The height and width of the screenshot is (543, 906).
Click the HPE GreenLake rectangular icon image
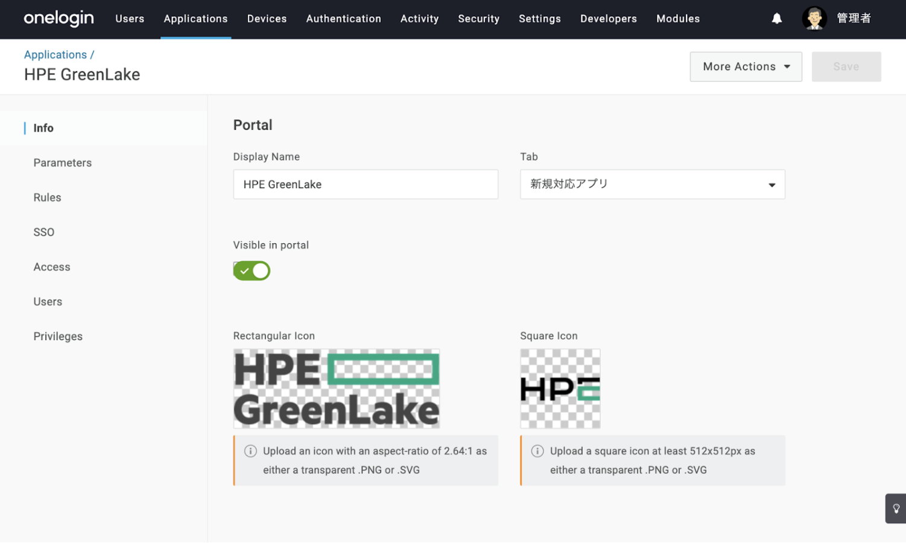[336, 389]
